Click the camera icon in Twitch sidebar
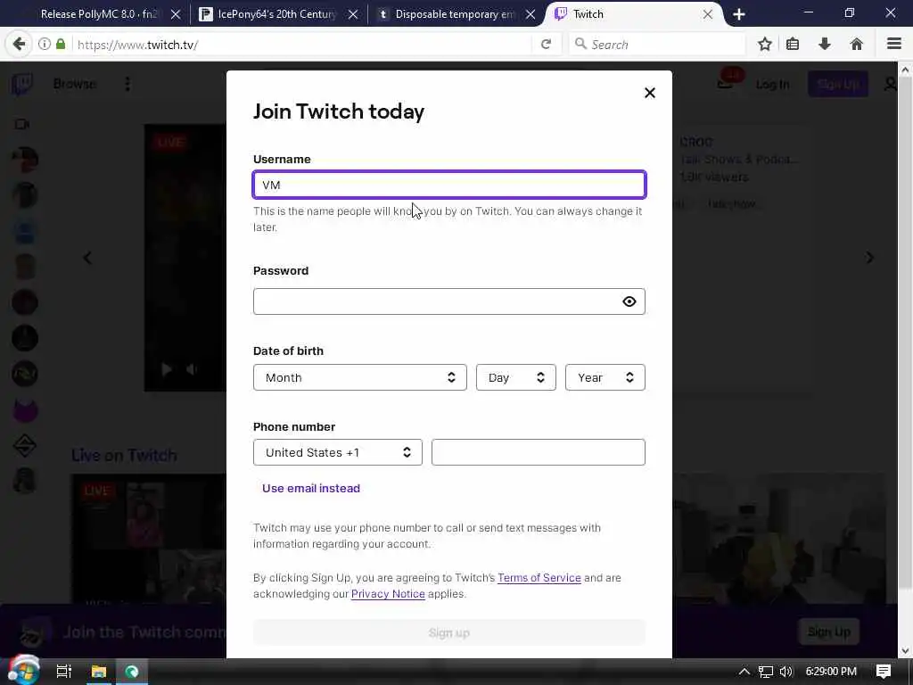This screenshot has height=685, width=913. click(x=22, y=125)
